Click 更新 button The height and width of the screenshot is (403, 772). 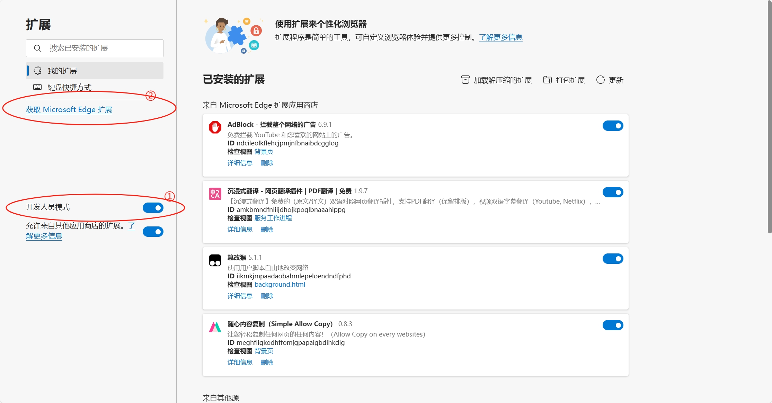(610, 80)
